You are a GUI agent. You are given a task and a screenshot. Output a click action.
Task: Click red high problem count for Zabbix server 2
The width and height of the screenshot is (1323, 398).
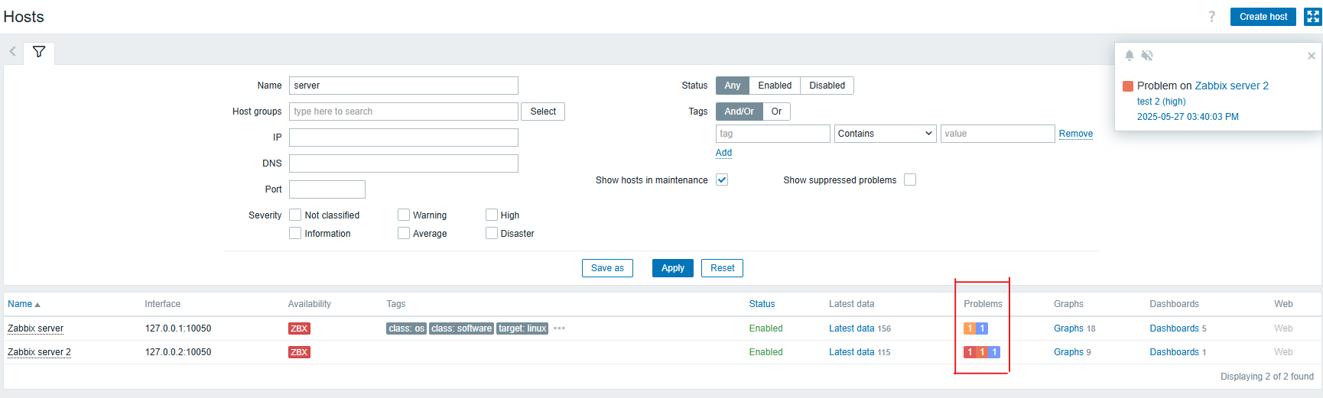click(x=970, y=352)
